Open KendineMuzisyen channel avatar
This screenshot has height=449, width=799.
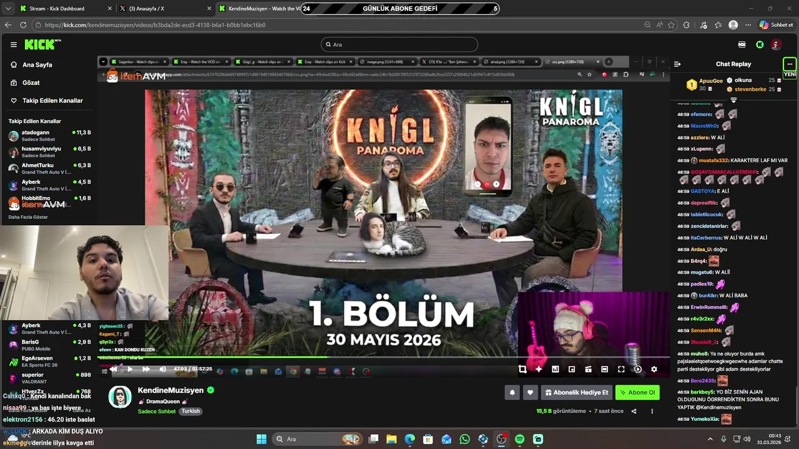[x=120, y=397]
